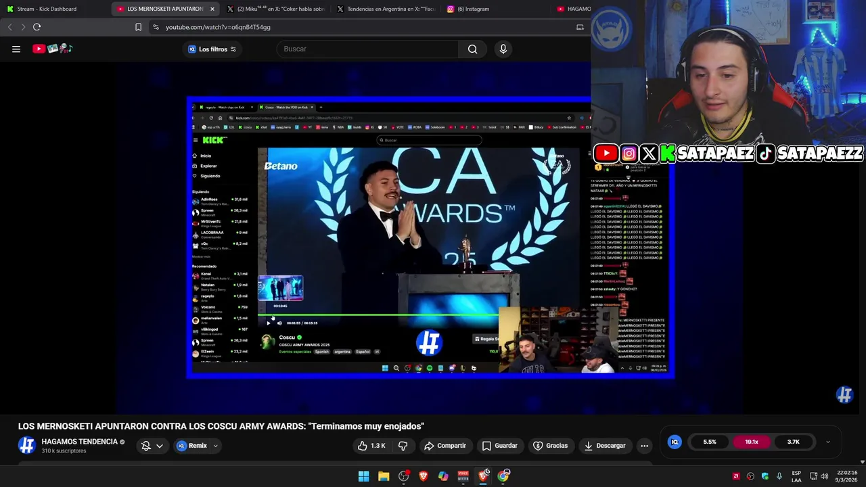Click the IQ icon in stats bar

[675, 442]
